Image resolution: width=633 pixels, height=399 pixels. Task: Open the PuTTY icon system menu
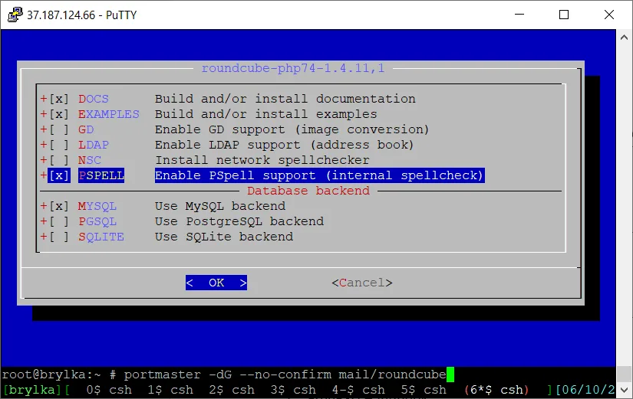click(x=15, y=15)
